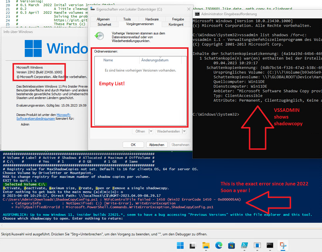This screenshot has width=322, height=252.
Task: Click the drive icon in properties title bar
Action: [93, 9]
